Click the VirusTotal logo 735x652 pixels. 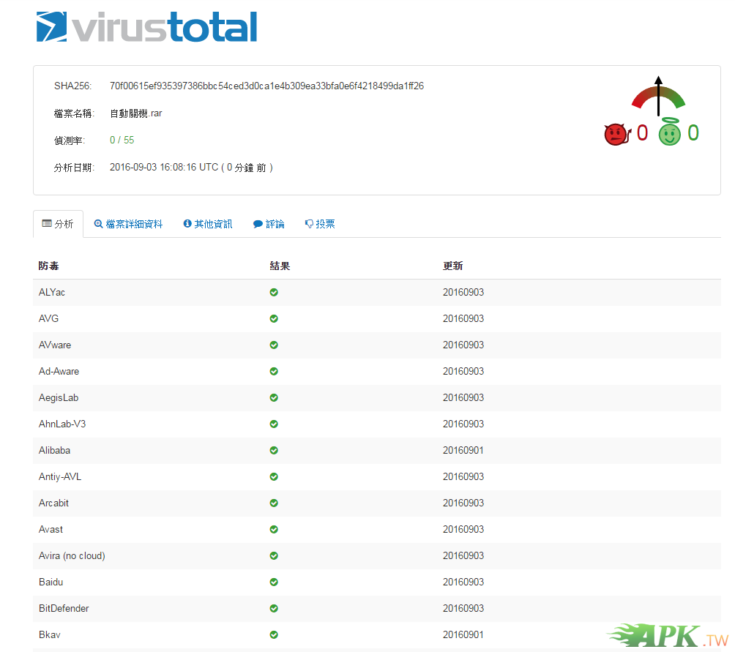coord(146,26)
